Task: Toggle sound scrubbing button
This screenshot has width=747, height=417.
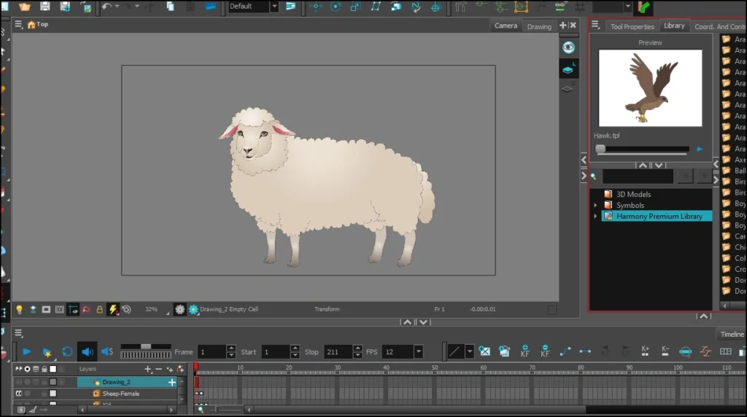Action: 107,352
